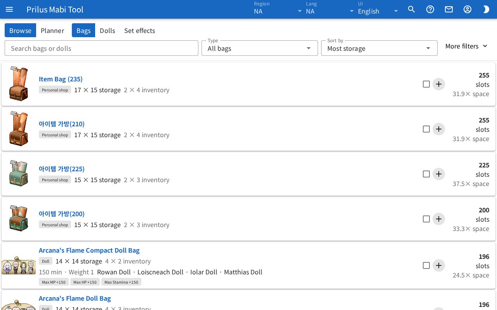
Task: Check the 아이템 가방(200) checkbox
Action: (426, 219)
